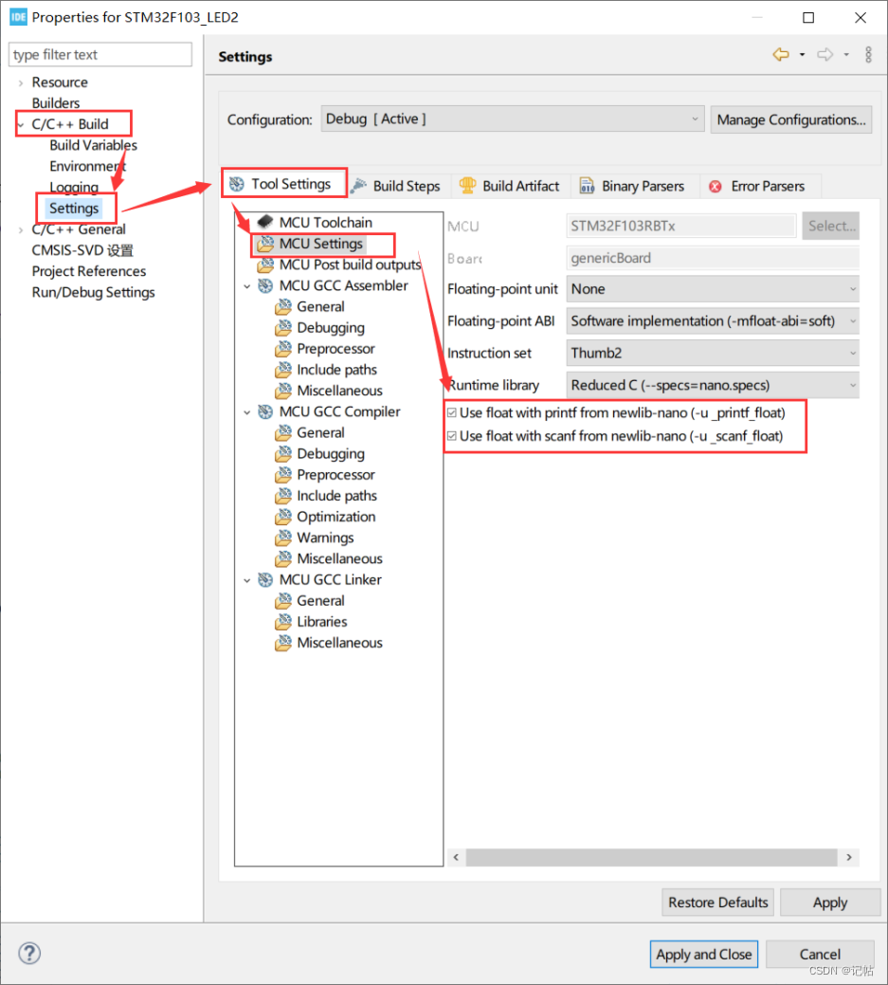Select Linker Miscellaneous option
The width and height of the screenshot is (888, 985).
click(339, 643)
